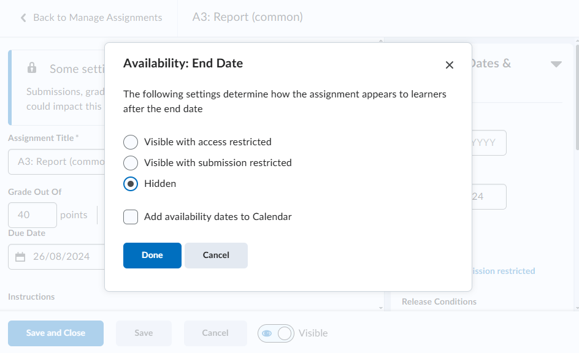Click the Due Date calendar icon

click(x=20, y=257)
